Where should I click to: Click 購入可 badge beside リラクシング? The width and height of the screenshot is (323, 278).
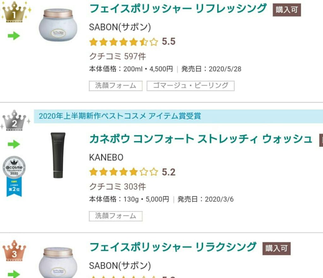(276, 248)
